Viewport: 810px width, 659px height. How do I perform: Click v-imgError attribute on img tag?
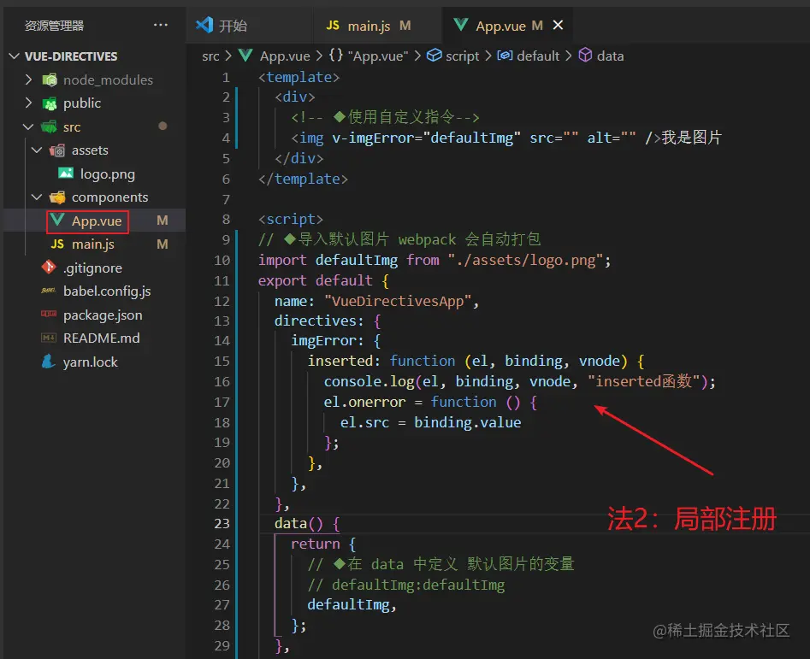pos(376,138)
